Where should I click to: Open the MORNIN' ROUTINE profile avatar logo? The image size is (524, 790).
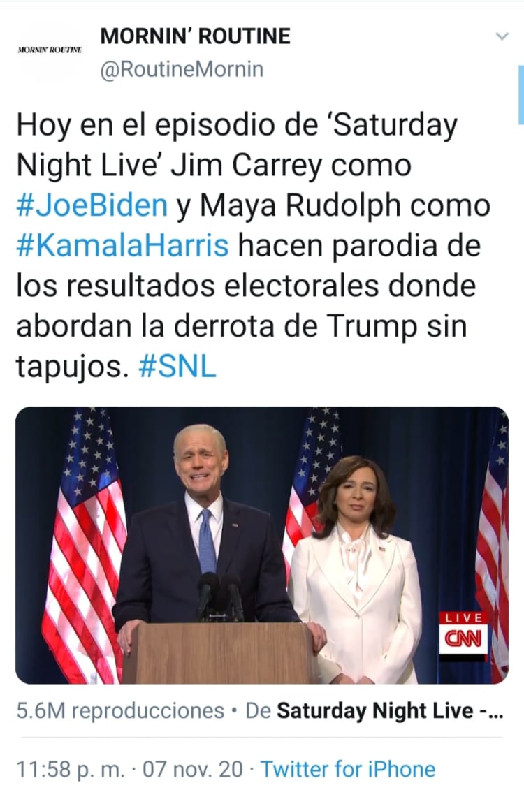coord(50,50)
